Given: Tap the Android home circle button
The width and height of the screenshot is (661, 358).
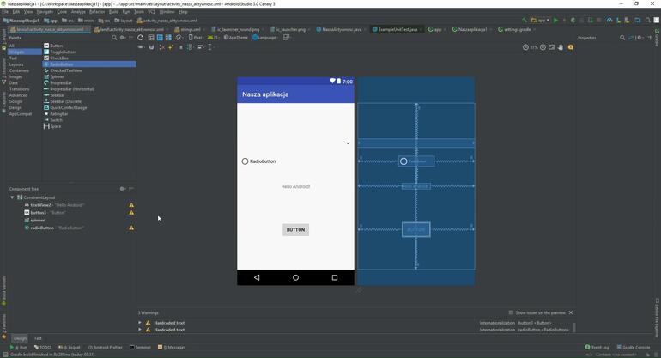Looking at the screenshot, I should 295,277.
